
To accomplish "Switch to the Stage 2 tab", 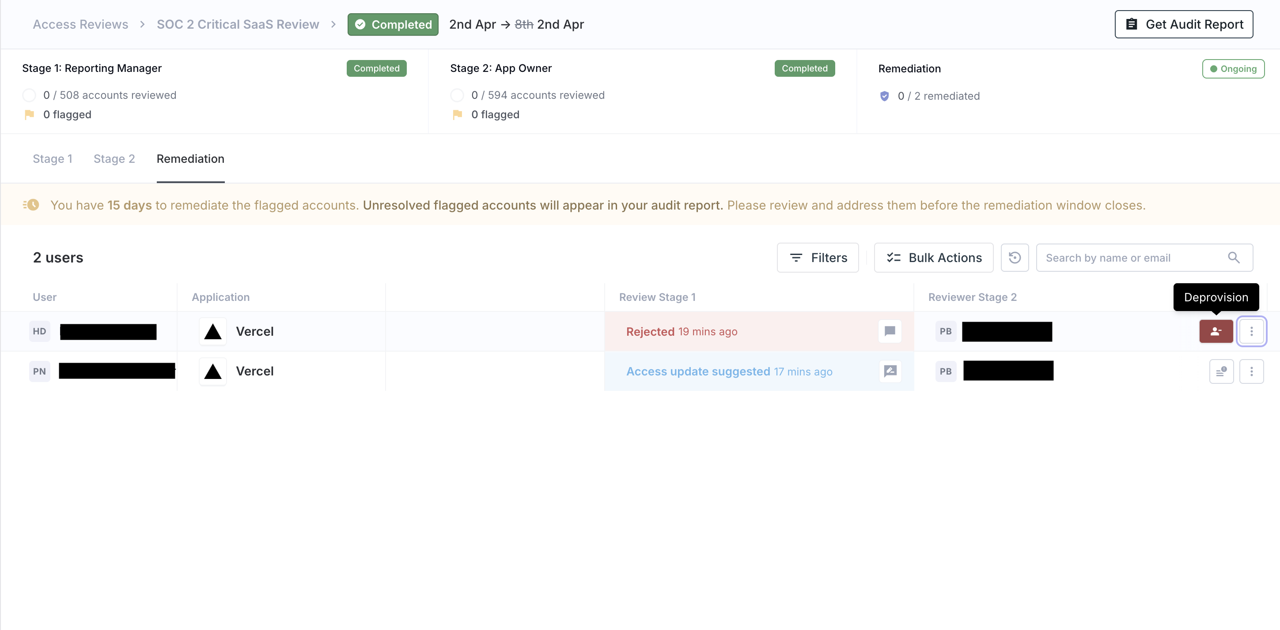I will click(114, 159).
